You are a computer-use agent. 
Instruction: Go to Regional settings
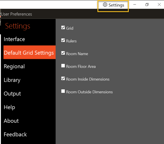[14, 66]
